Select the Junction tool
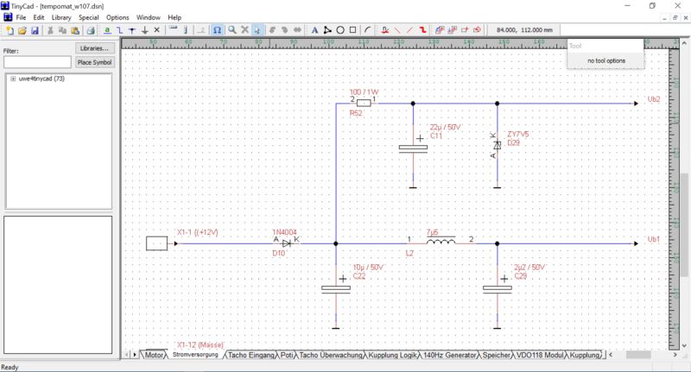This screenshot has width=691, height=372. pyautogui.click(x=132, y=30)
